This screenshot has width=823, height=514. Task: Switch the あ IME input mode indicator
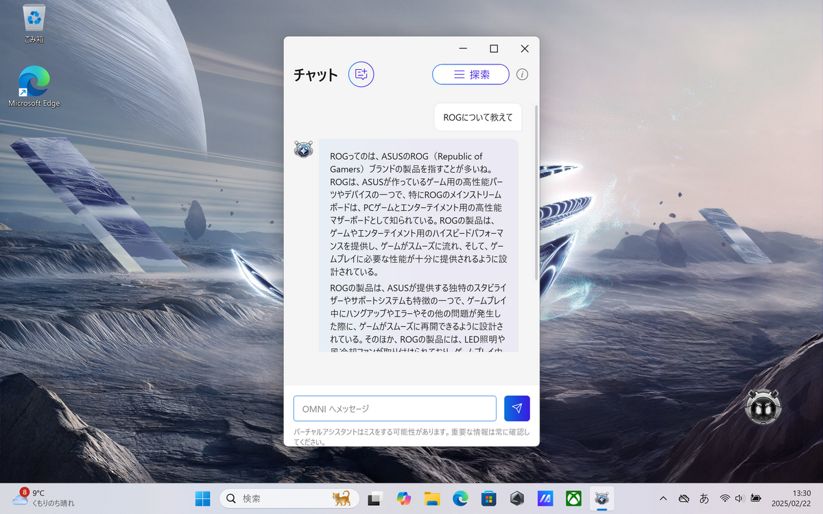[x=704, y=498]
